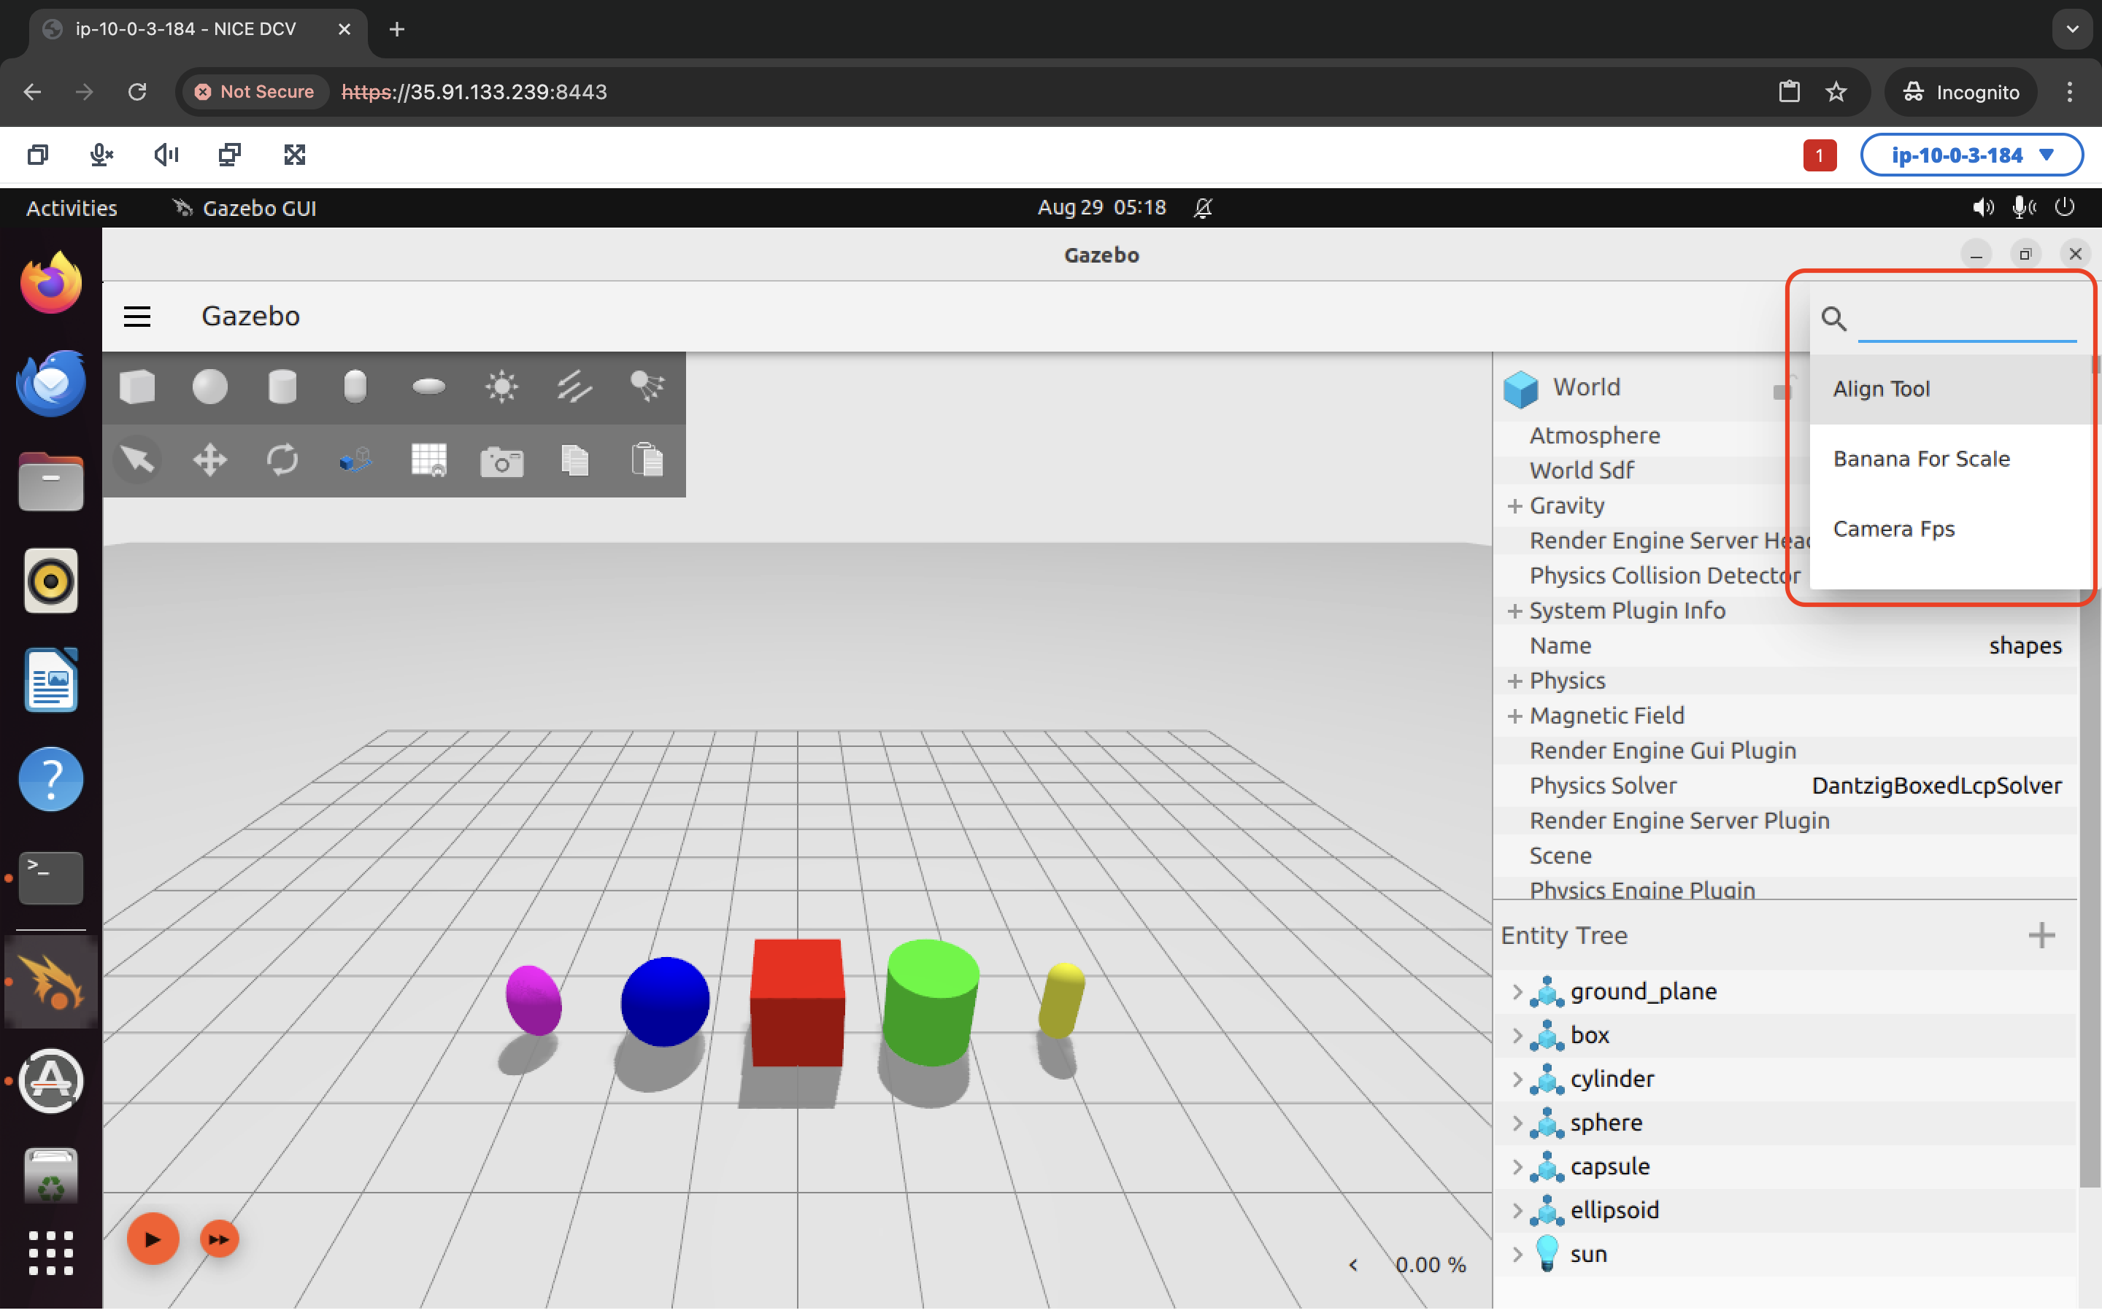Image resolution: width=2102 pixels, height=1313 pixels.
Task: Add a point light
Action: 501,387
